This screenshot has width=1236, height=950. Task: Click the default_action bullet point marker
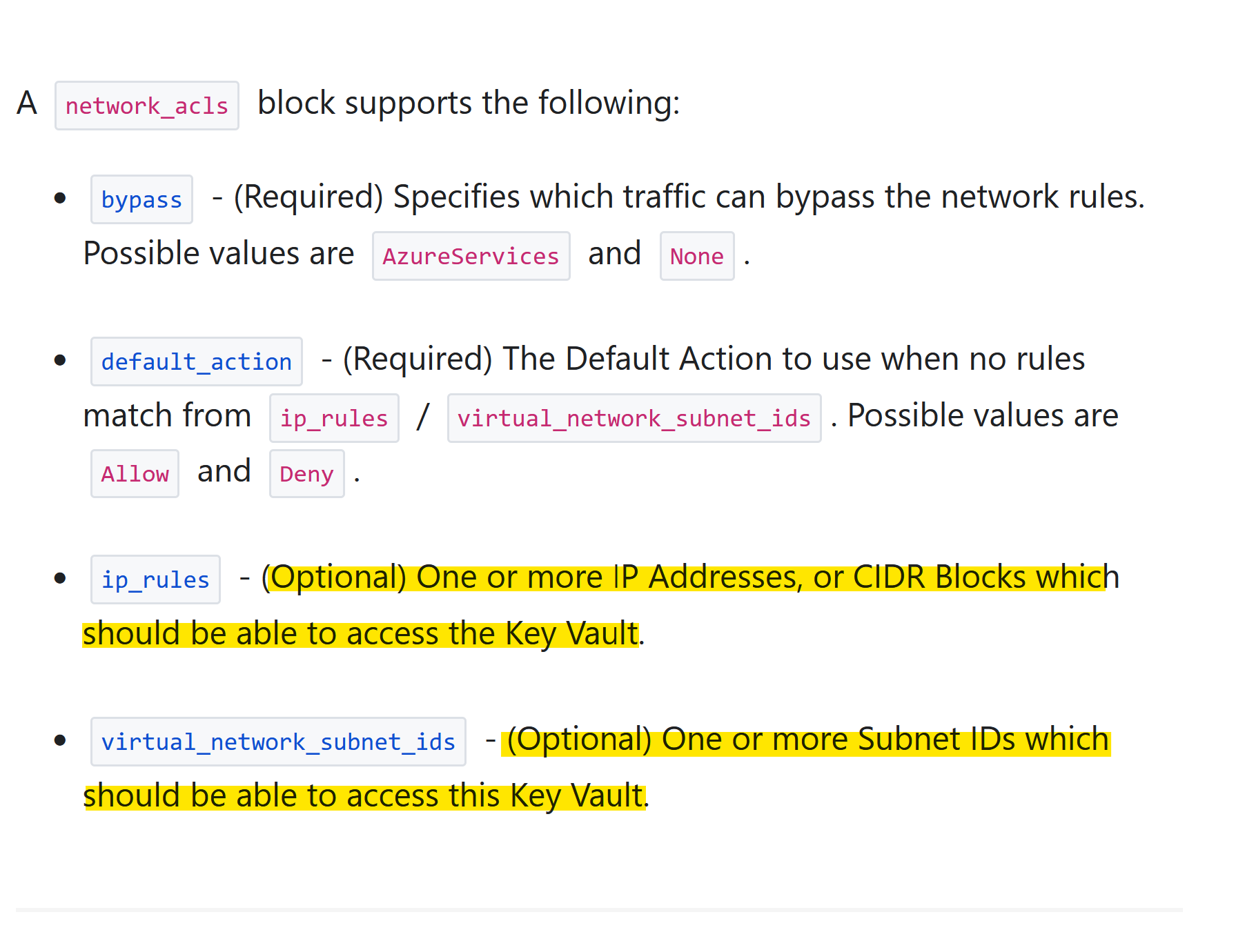pos(60,359)
